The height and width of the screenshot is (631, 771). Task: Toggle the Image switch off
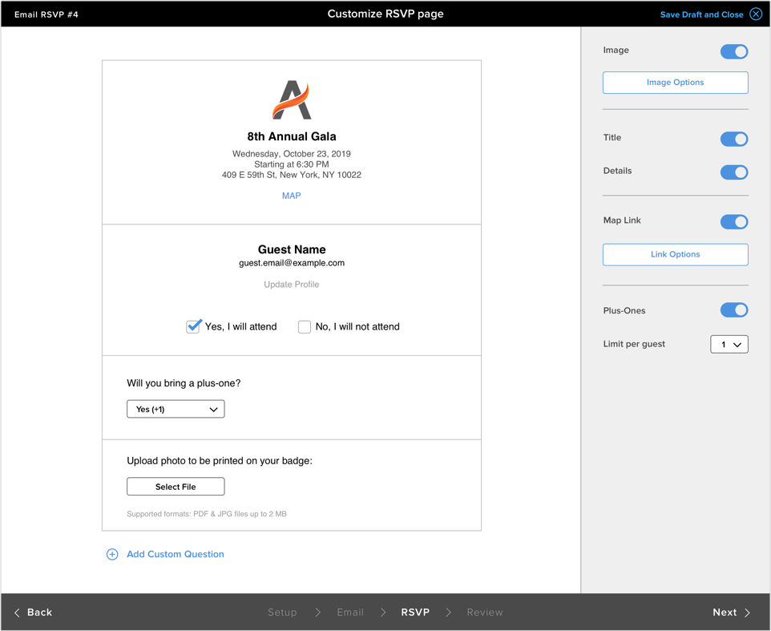[x=734, y=51]
